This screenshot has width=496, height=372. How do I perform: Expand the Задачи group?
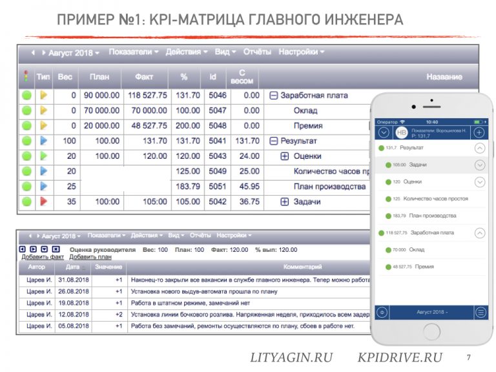pyautogui.click(x=285, y=201)
